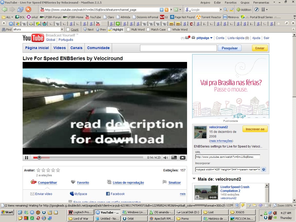The image size is (296, 222).
Task: Click the RSS feed icon in the address bar
Action: click(166, 10)
